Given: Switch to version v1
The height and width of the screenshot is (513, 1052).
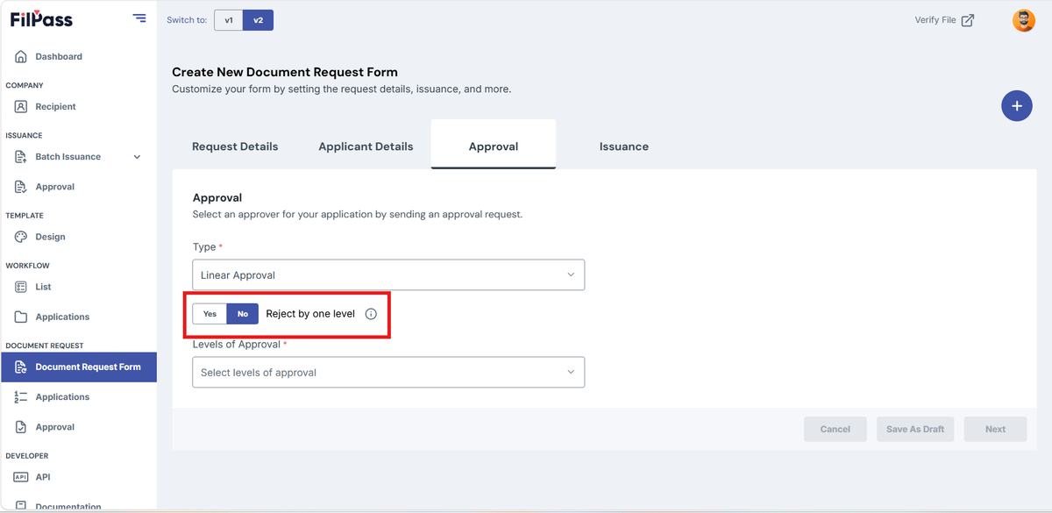Looking at the screenshot, I should (x=228, y=20).
